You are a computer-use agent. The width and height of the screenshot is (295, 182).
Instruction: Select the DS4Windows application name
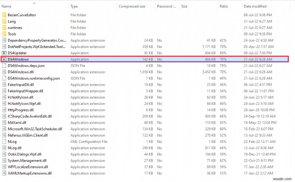pos(18,59)
